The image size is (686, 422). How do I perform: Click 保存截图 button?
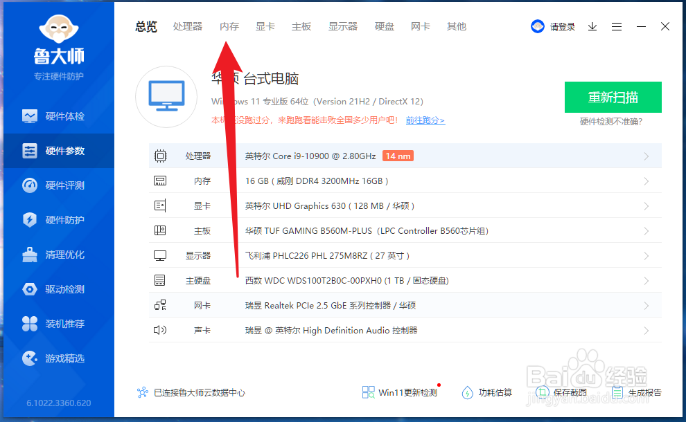click(561, 392)
